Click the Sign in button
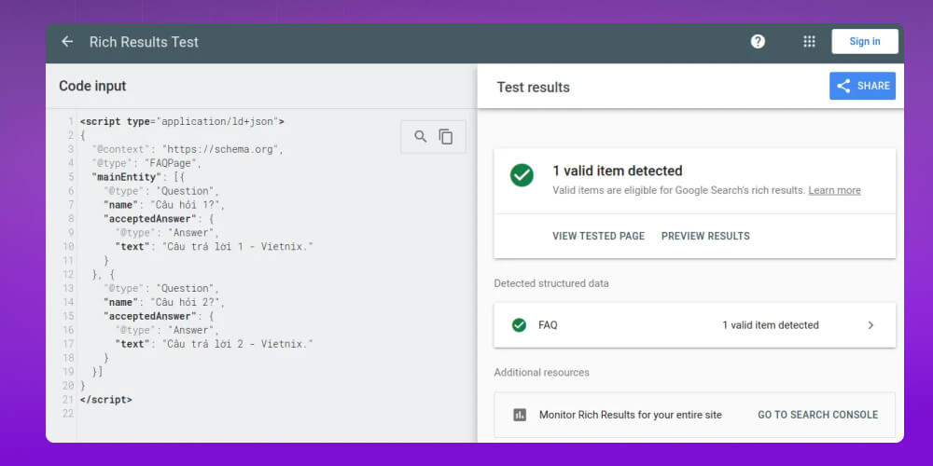This screenshot has height=466, width=933. point(865,42)
